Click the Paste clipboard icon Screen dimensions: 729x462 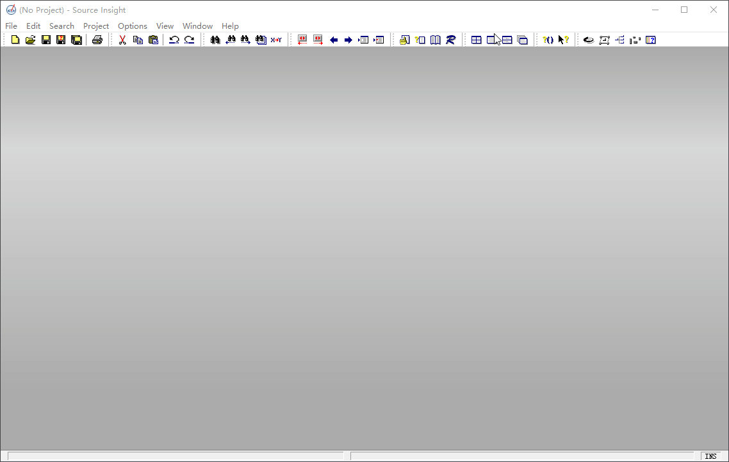pyautogui.click(x=154, y=40)
